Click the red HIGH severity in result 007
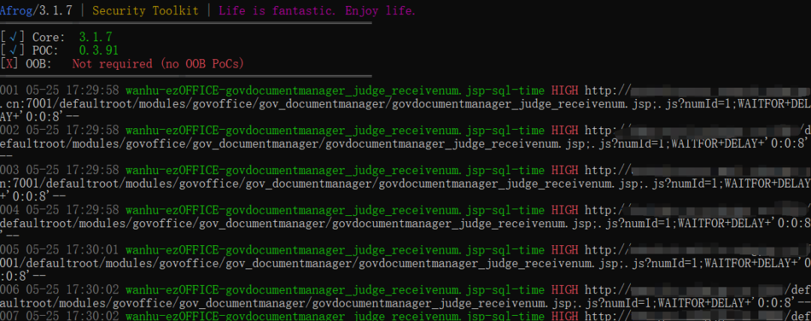 pos(565,315)
